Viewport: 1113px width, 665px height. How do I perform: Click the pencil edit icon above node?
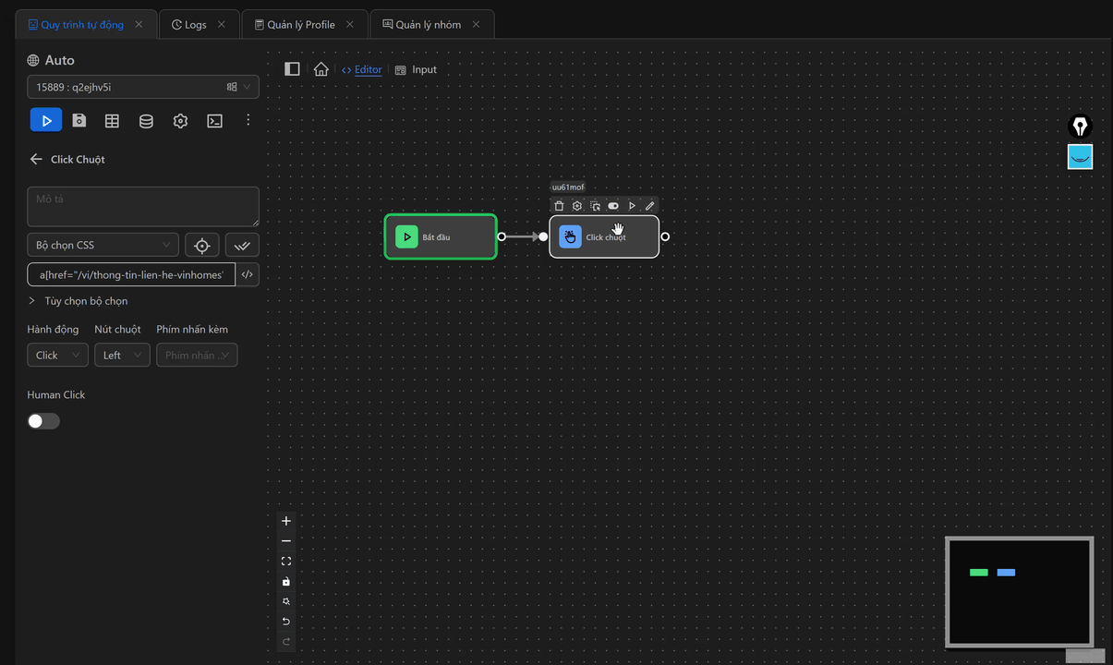pyautogui.click(x=650, y=206)
